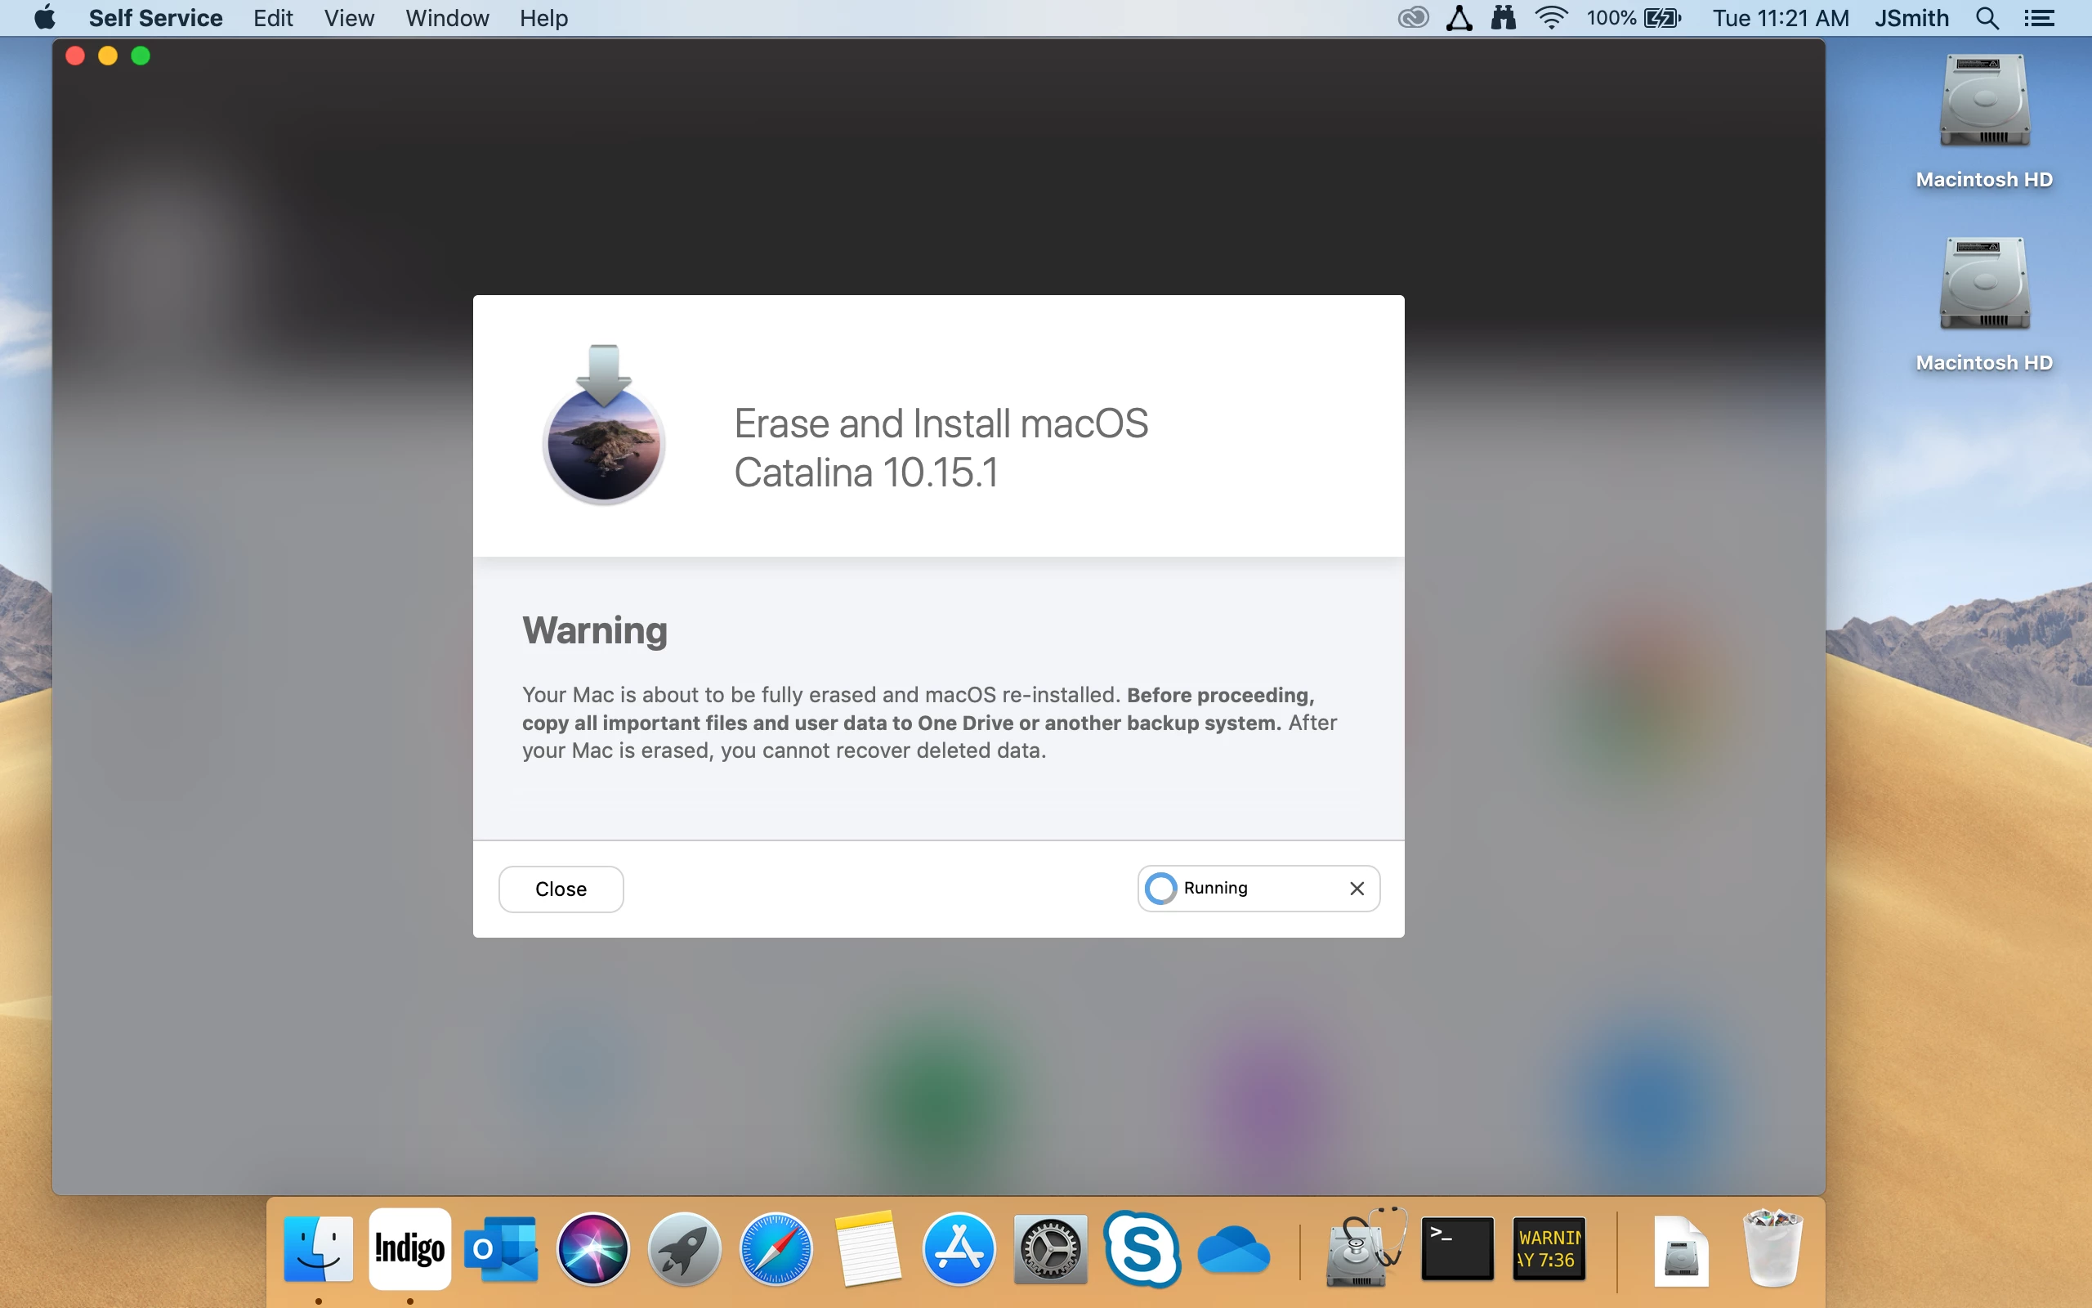Open the Window menu
The image size is (2092, 1308).
447,18
